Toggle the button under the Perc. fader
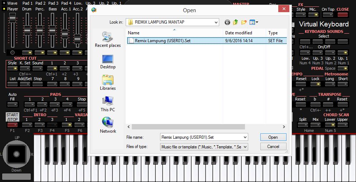This screenshot has height=182, width=356. point(40,53)
